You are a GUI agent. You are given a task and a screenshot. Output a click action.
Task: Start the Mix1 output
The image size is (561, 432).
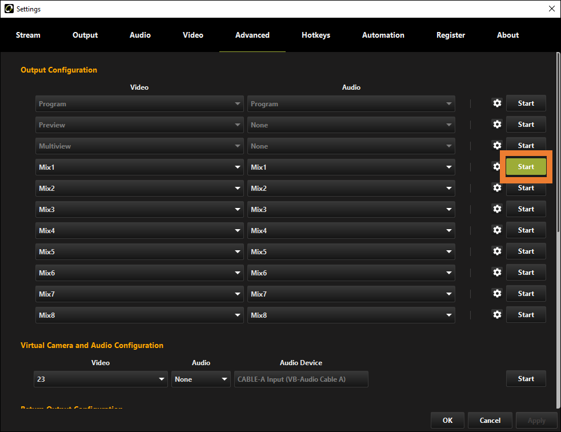pyautogui.click(x=526, y=167)
